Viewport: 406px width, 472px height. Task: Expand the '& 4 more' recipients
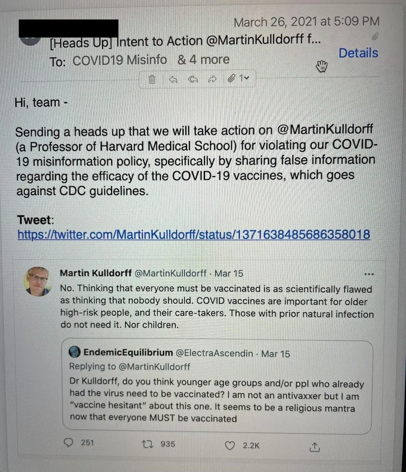203,60
